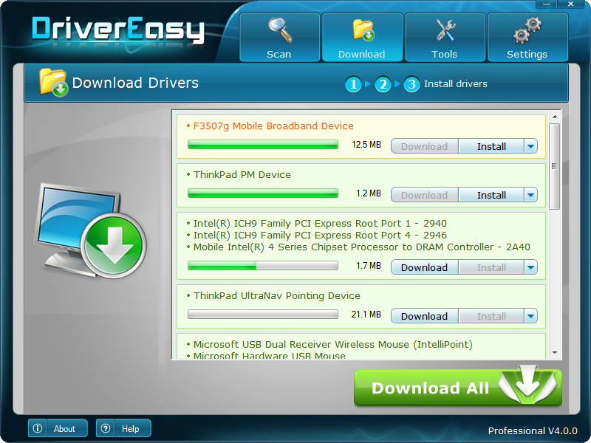
Task: Select ThinkPad PM Device title
Action: coord(242,175)
